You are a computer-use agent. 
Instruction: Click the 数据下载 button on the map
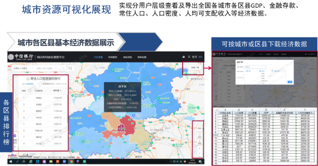(195, 67)
